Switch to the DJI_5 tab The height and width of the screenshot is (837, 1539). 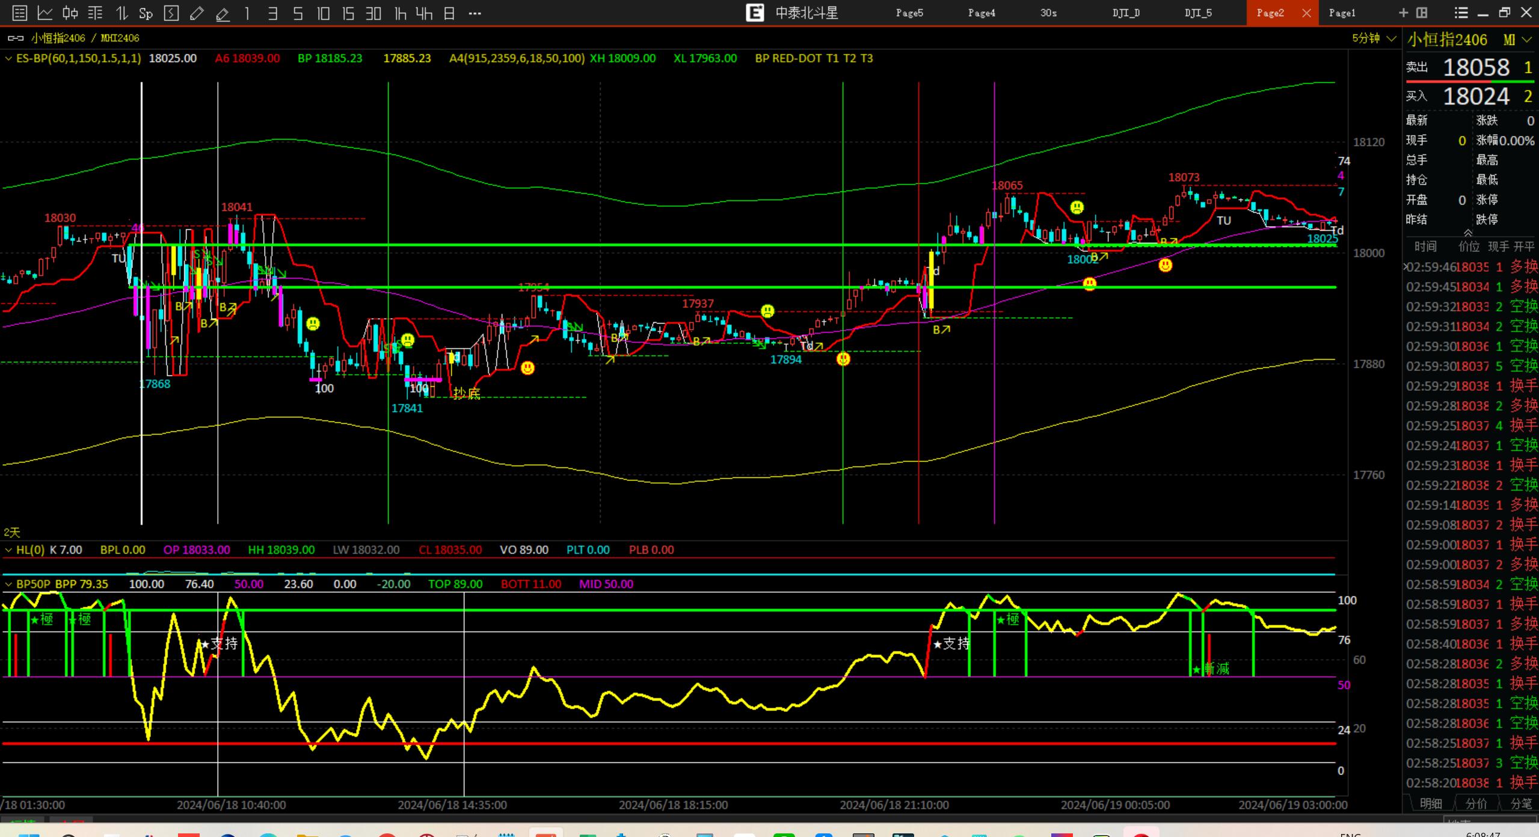(x=1198, y=13)
